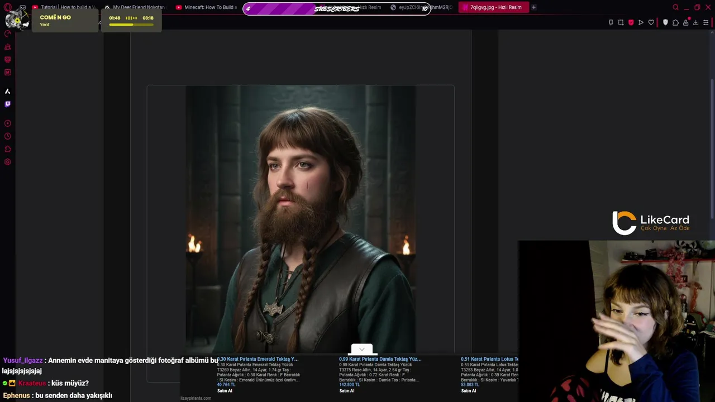Open the '0.51 Karat Pırlanta Lotus' ad link
Screen dimensions: 715x402
489,359
